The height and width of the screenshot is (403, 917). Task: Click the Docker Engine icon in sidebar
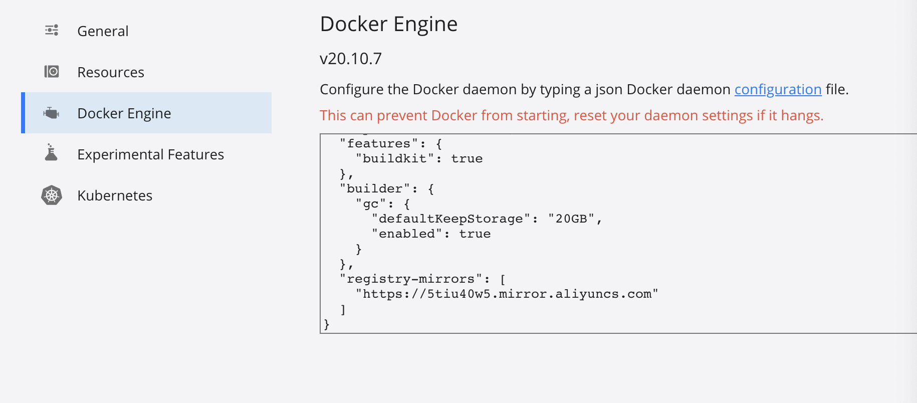pyautogui.click(x=51, y=113)
